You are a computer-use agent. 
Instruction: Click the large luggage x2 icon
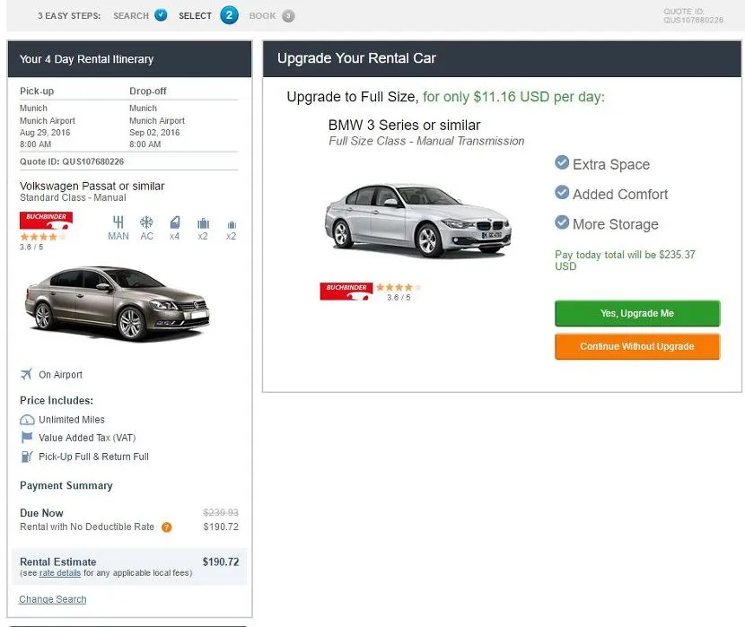point(203,222)
